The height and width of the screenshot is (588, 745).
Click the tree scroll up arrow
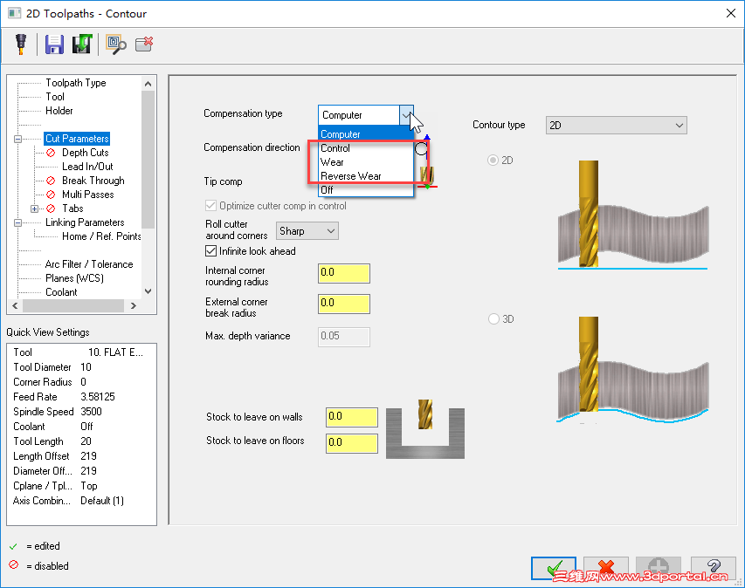coord(148,84)
